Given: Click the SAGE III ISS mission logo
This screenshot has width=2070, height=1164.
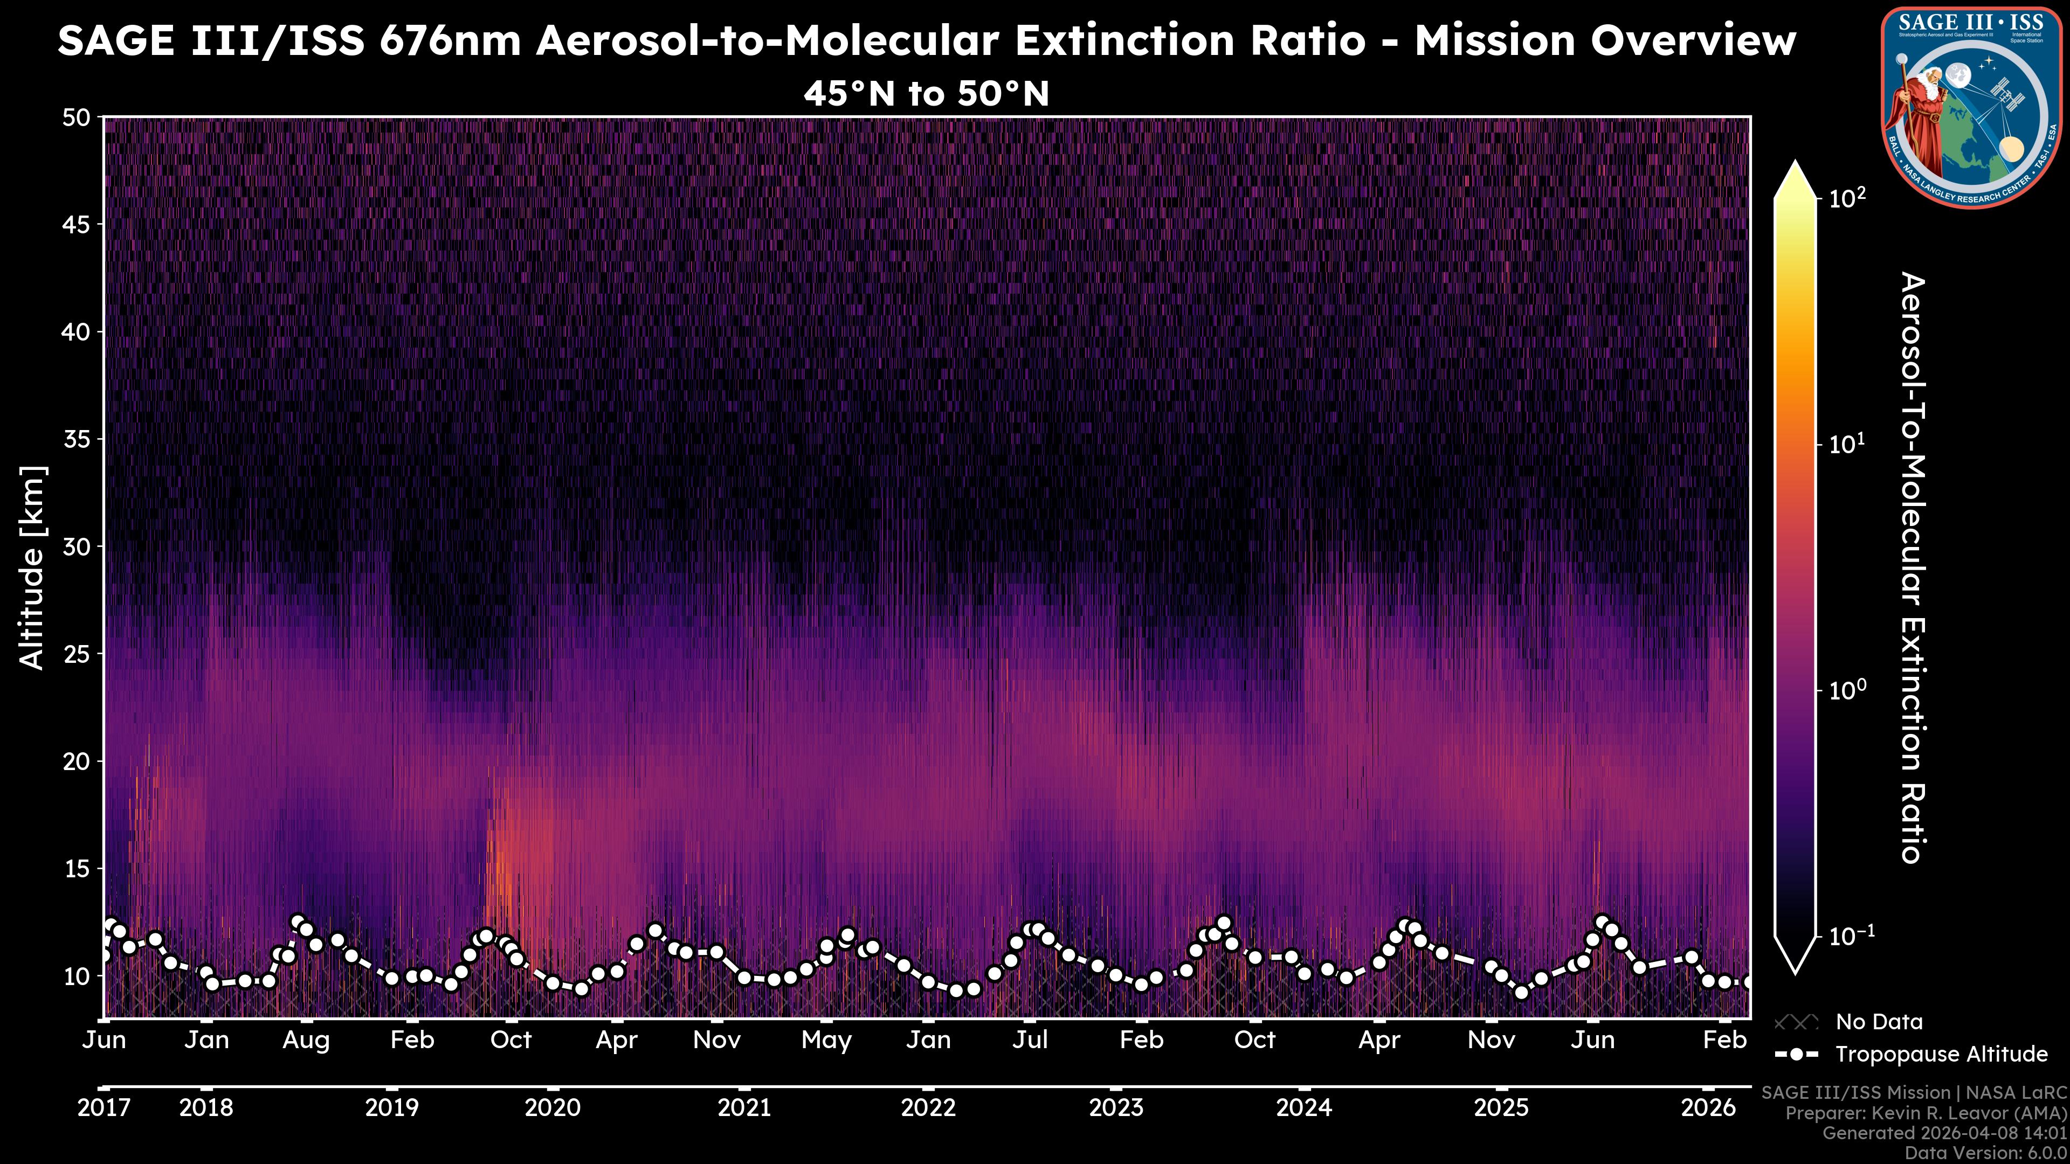Looking at the screenshot, I should point(1971,108).
